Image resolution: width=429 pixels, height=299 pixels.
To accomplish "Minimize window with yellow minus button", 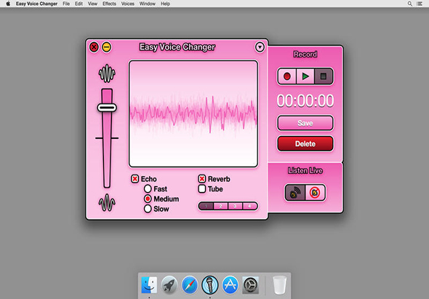I will [x=106, y=47].
